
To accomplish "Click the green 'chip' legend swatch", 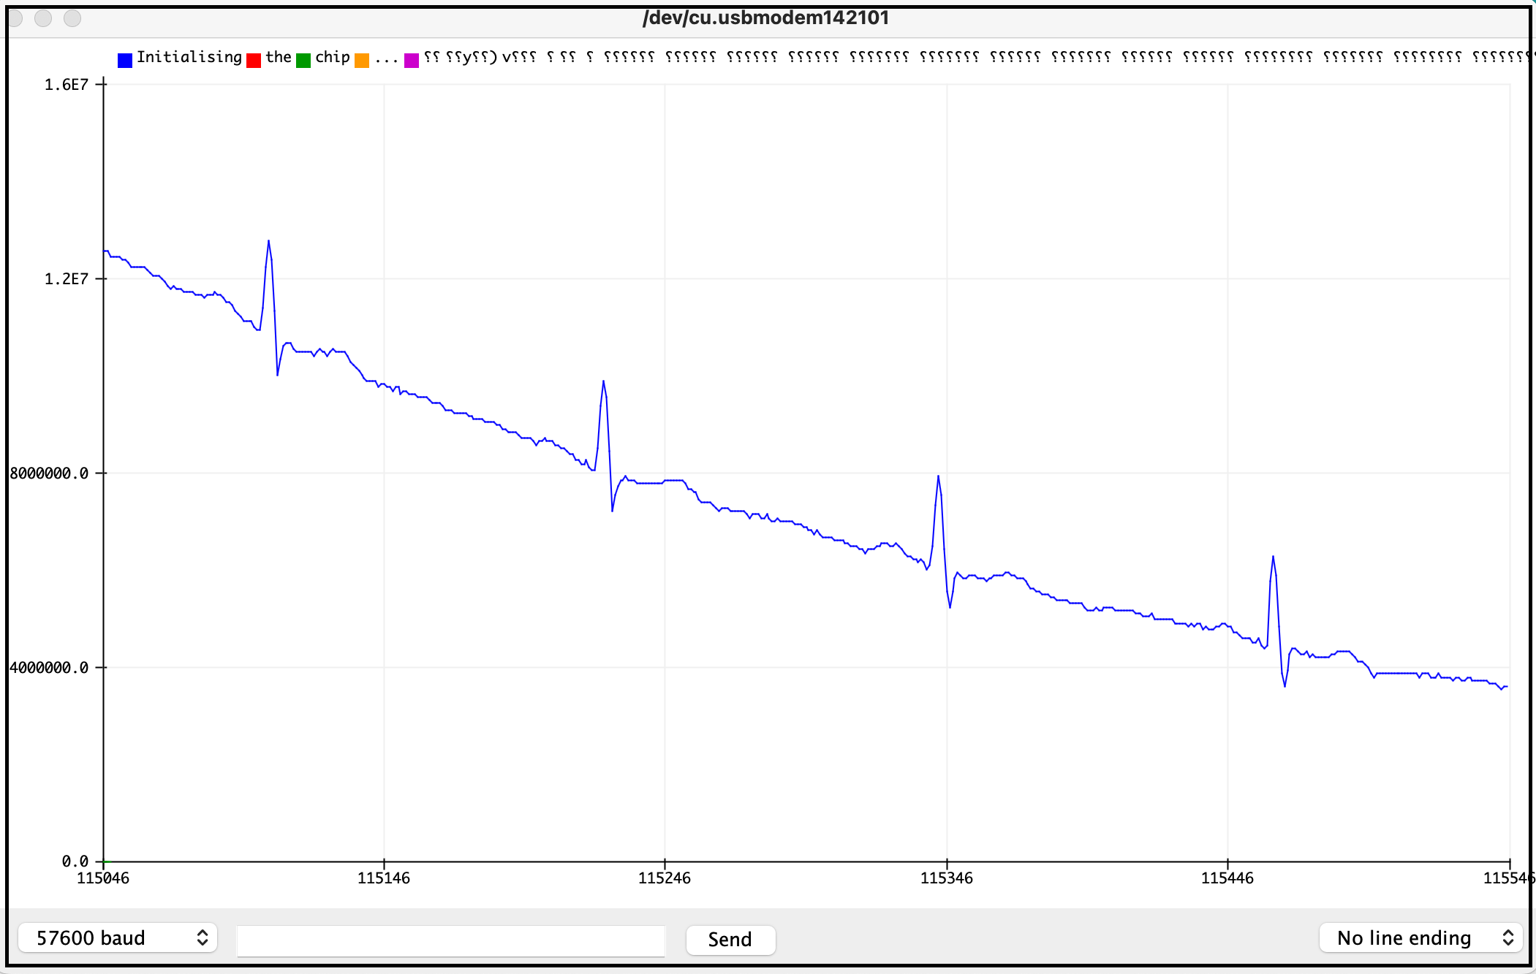I will pyautogui.click(x=303, y=60).
